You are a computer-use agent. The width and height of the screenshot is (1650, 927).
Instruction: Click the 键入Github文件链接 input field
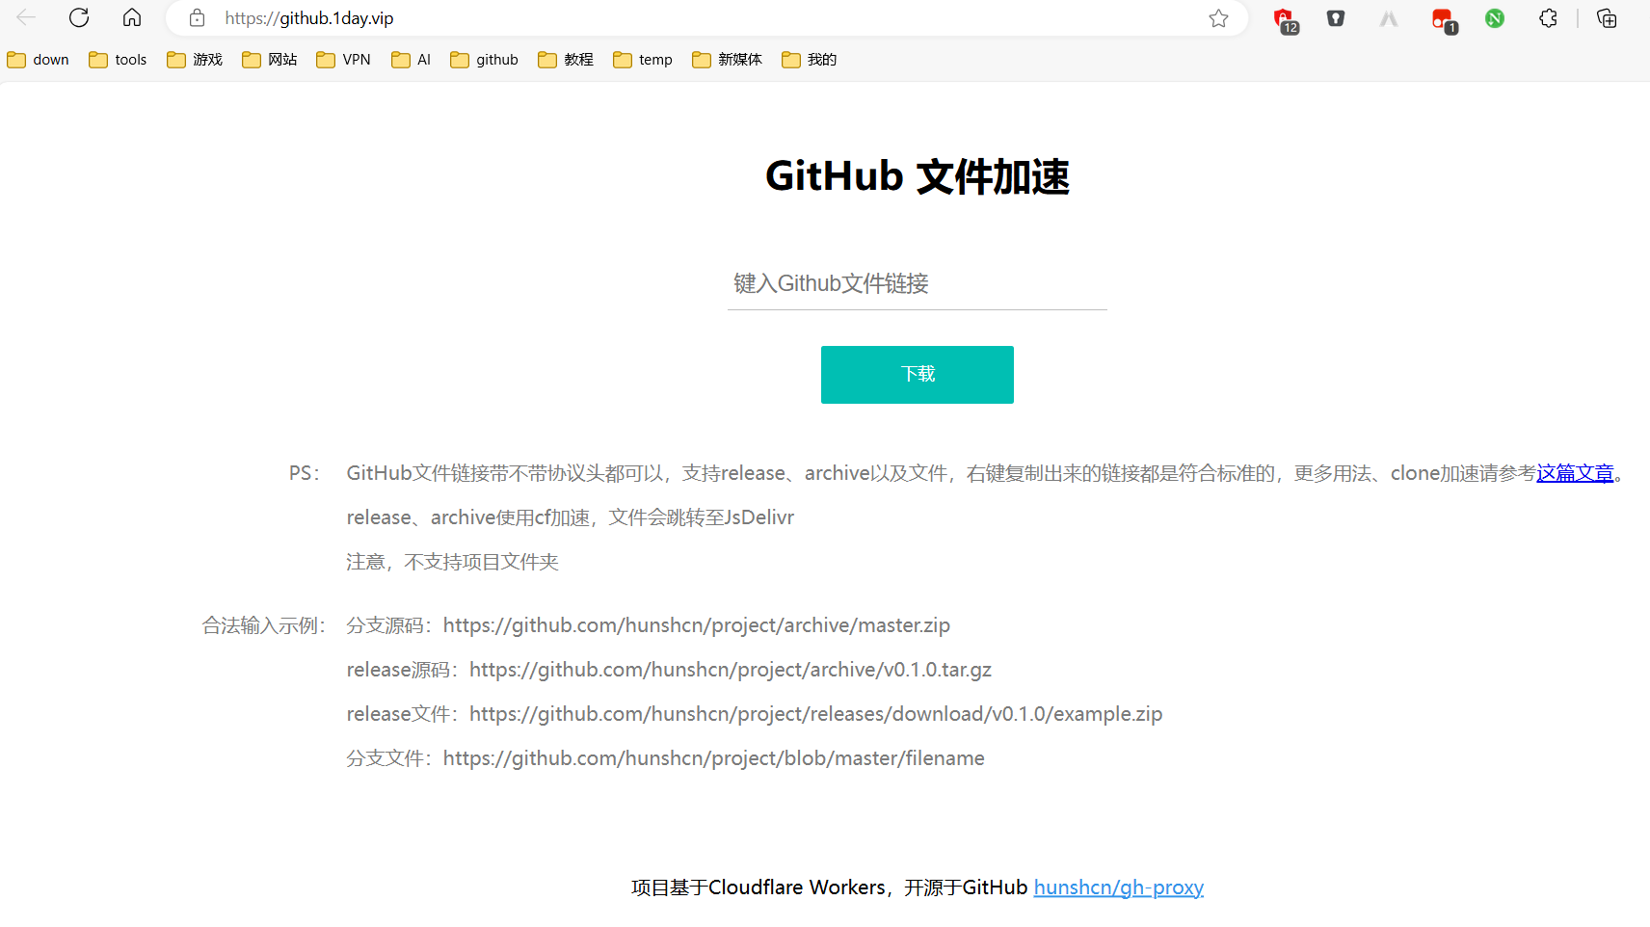pos(918,283)
